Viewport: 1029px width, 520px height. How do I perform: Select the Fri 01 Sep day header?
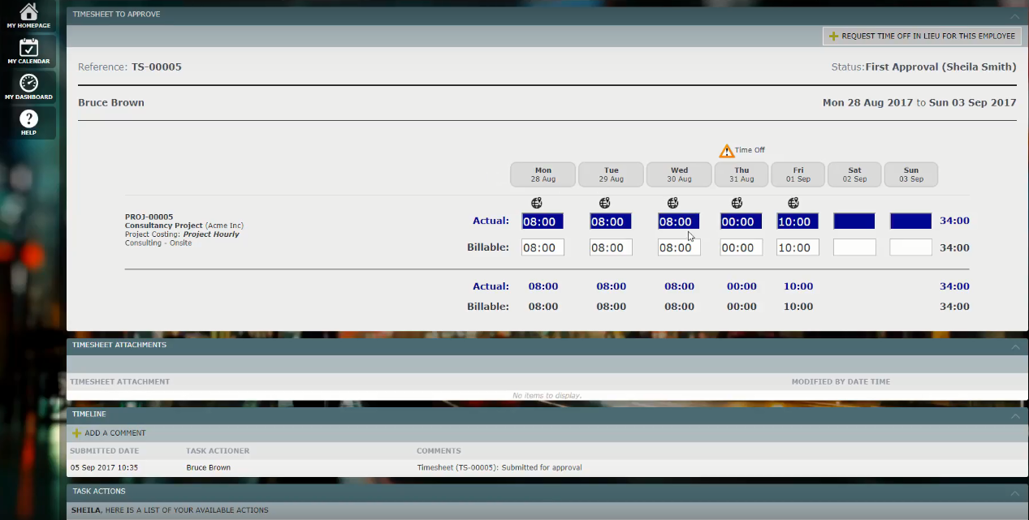(x=798, y=174)
